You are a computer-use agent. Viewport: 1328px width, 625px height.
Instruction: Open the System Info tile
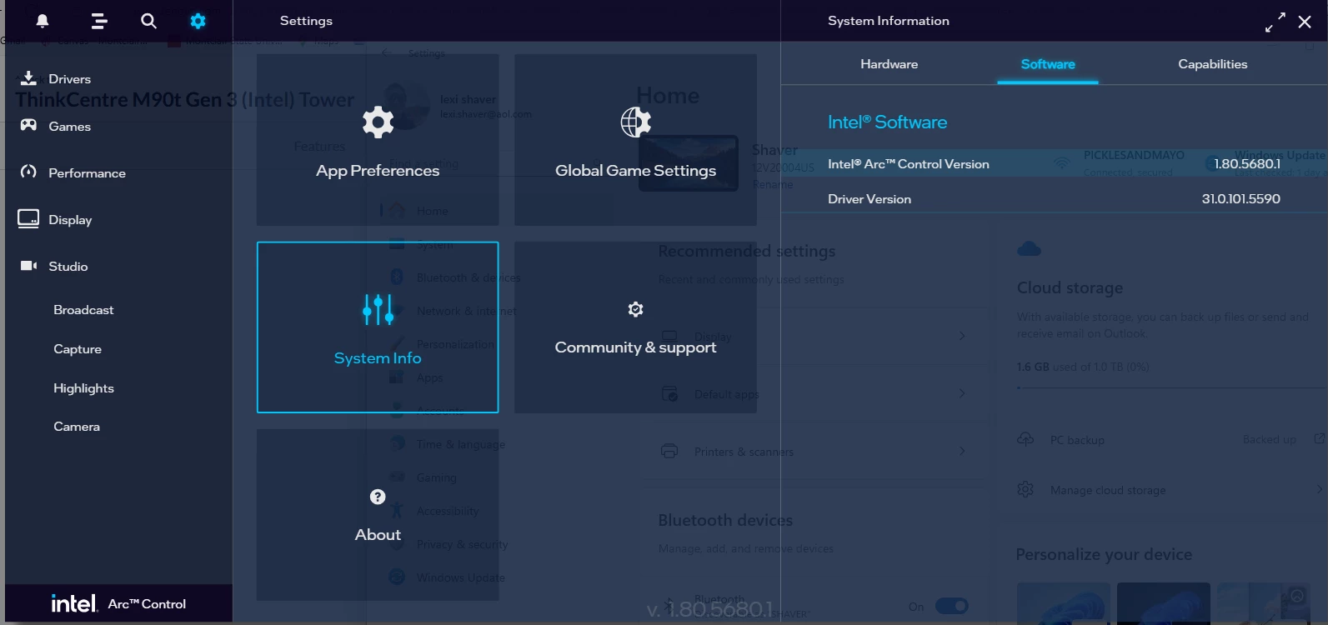pyautogui.click(x=378, y=327)
